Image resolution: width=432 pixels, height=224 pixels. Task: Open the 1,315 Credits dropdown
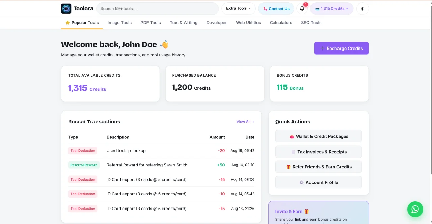332,9
